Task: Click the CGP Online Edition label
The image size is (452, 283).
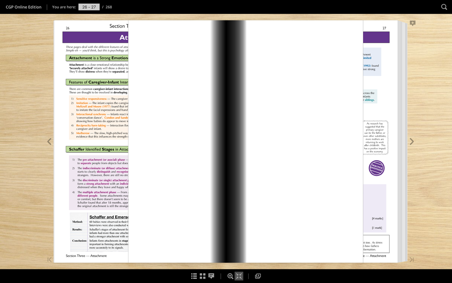Action: 23,7
